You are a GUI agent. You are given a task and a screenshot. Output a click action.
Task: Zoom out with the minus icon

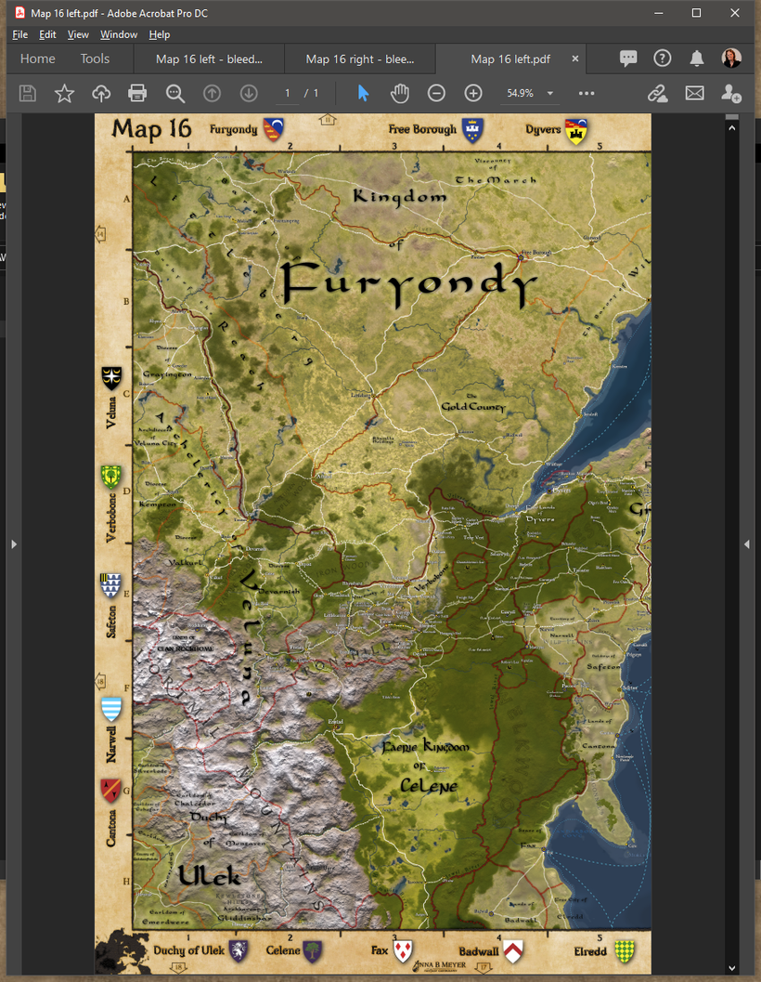pos(436,93)
